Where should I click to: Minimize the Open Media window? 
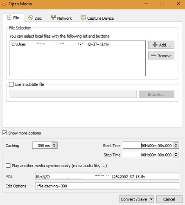click(146, 4)
